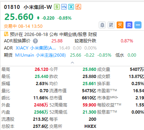
Task: Click the P/E TTM value 16.54
Action: [138, 91]
